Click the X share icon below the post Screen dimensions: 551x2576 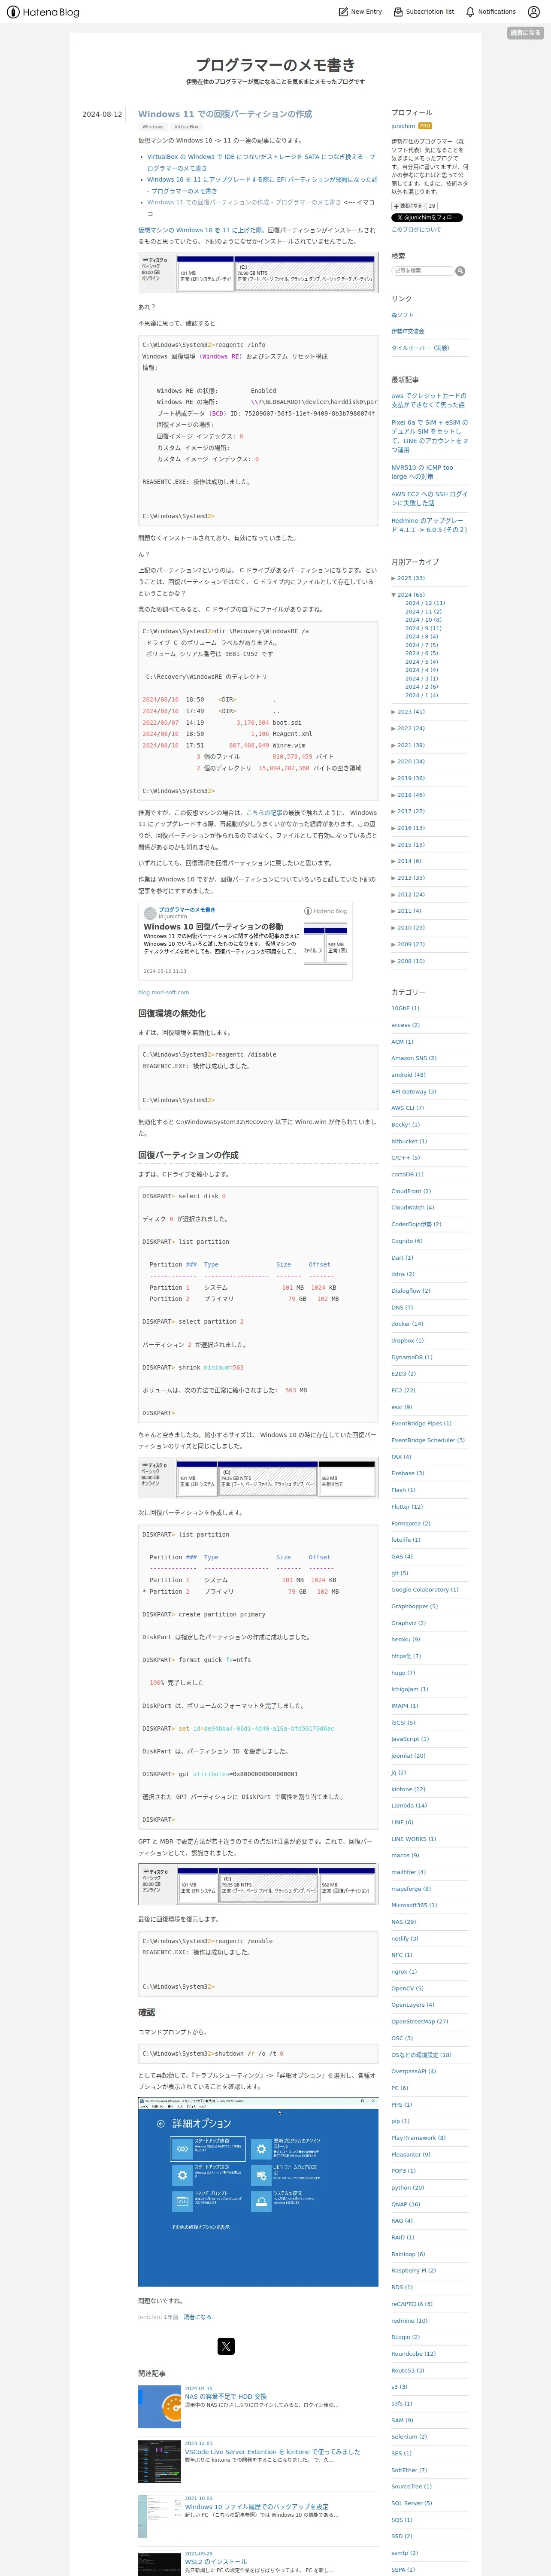pyautogui.click(x=226, y=2346)
